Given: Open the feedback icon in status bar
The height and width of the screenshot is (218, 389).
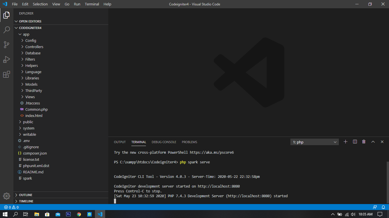Looking at the screenshot, I should [x=375, y=207].
